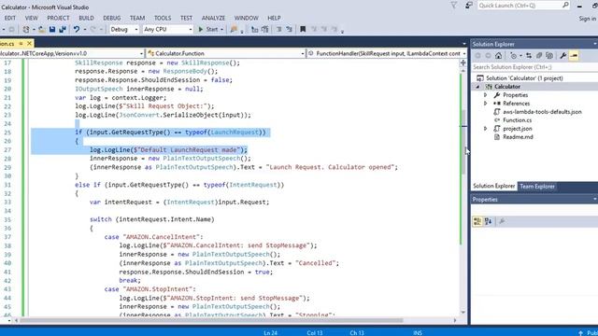This screenshot has width=598, height=336.
Task: Close the Function.cs document tab
Action: click(29, 44)
